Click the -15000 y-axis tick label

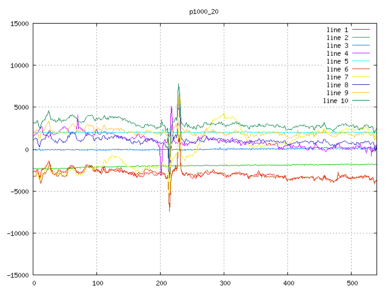pyautogui.click(x=18, y=275)
